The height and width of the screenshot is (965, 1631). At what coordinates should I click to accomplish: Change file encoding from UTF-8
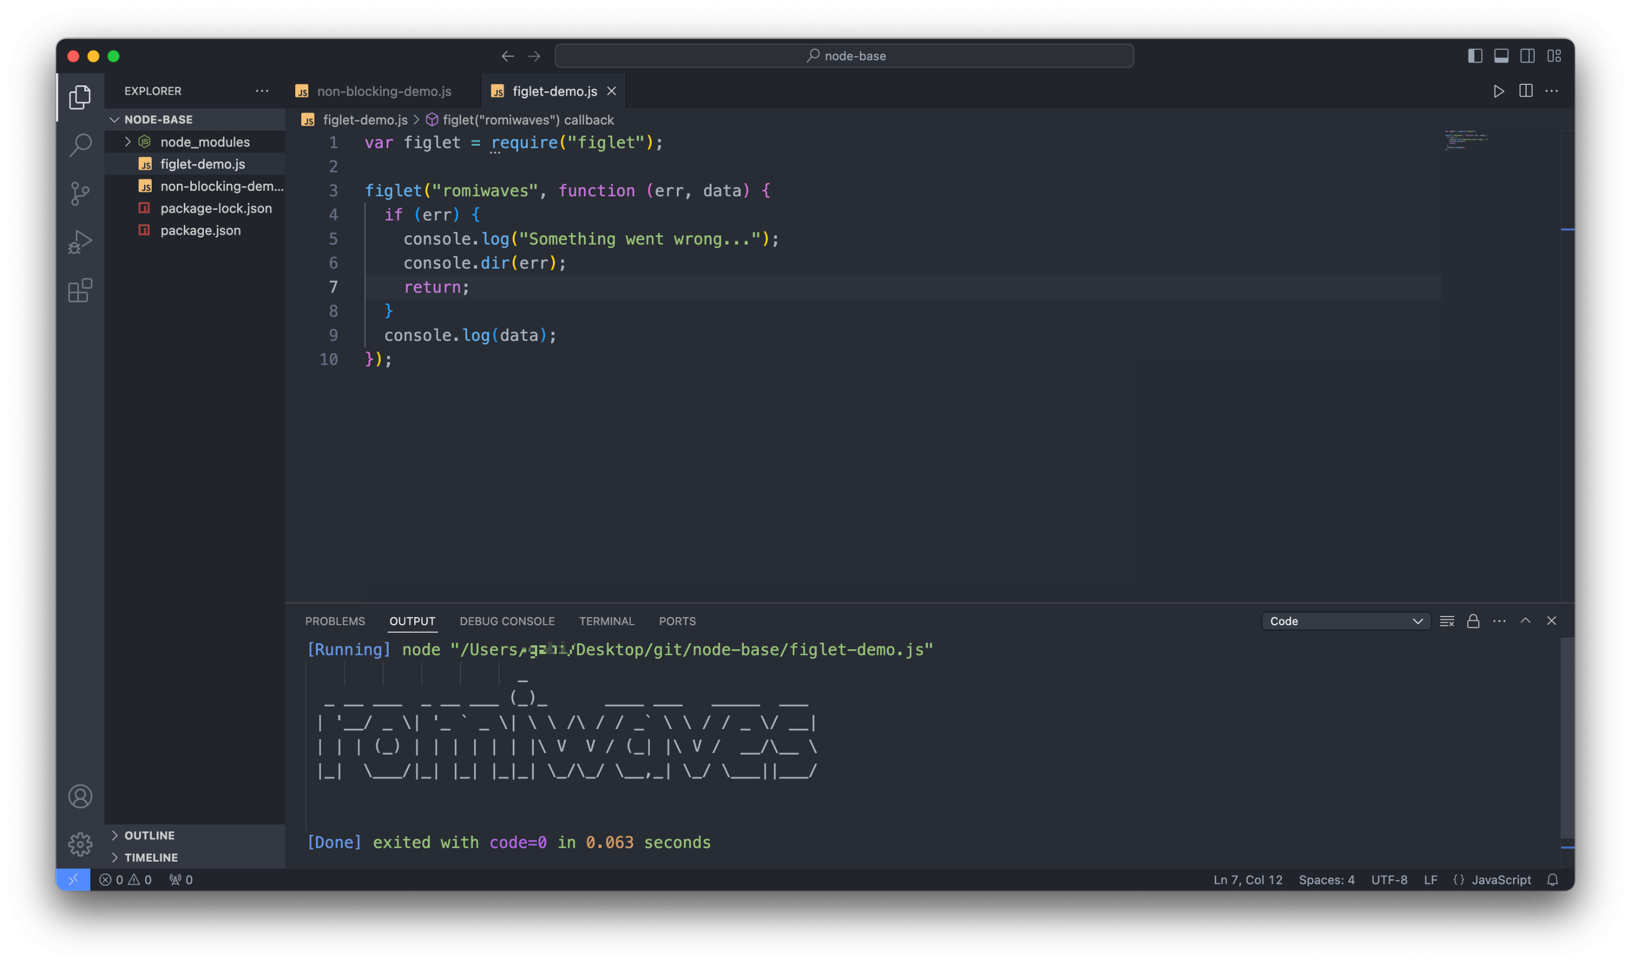click(x=1389, y=879)
